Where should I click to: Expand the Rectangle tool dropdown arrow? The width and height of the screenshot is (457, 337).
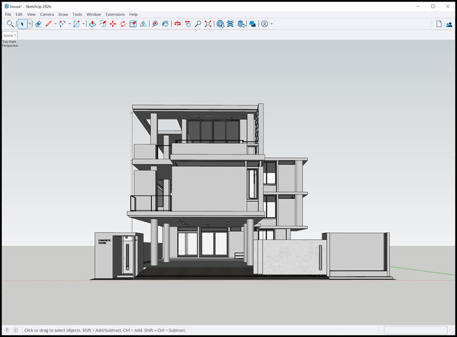tap(83, 24)
